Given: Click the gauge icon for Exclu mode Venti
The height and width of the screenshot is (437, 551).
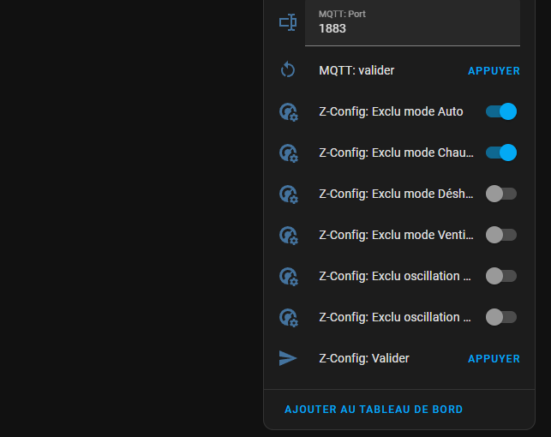Looking at the screenshot, I should click(289, 236).
